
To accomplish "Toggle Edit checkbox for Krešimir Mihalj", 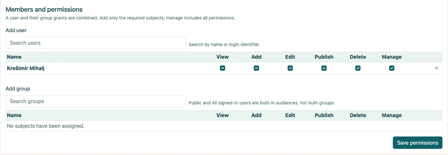I will tap(290, 68).
